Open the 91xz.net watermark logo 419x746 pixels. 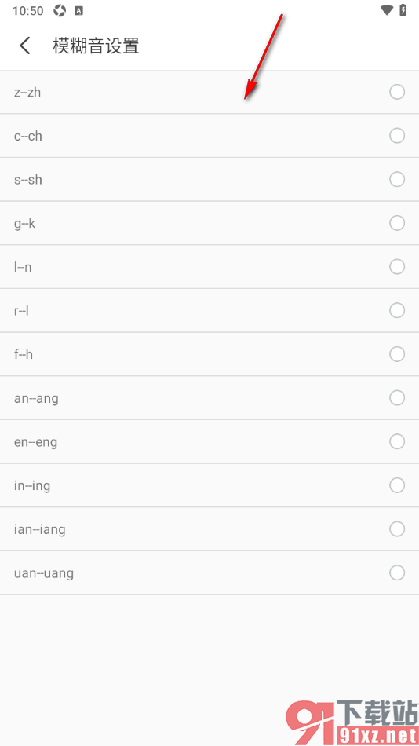point(352,722)
